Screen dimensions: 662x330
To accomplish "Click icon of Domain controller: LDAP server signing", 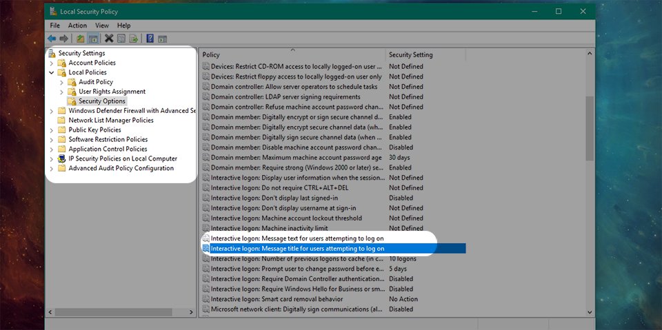I will [x=206, y=96].
